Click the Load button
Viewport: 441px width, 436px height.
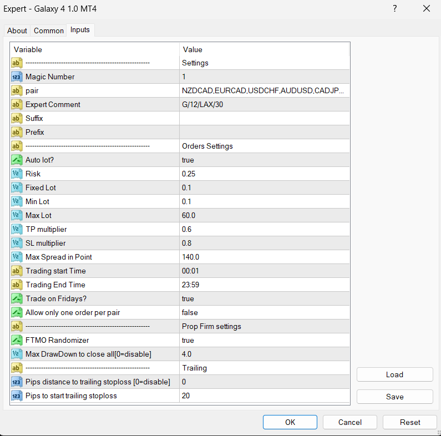[x=394, y=374]
